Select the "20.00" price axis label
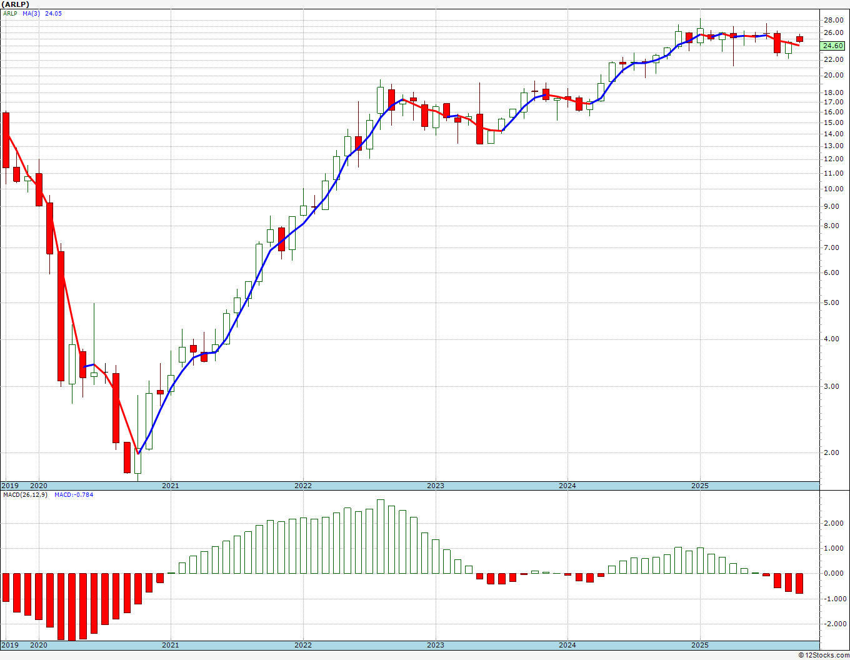850x660 pixels. point(834,75)
